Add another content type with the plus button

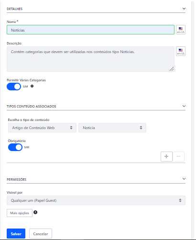point(166,156)
